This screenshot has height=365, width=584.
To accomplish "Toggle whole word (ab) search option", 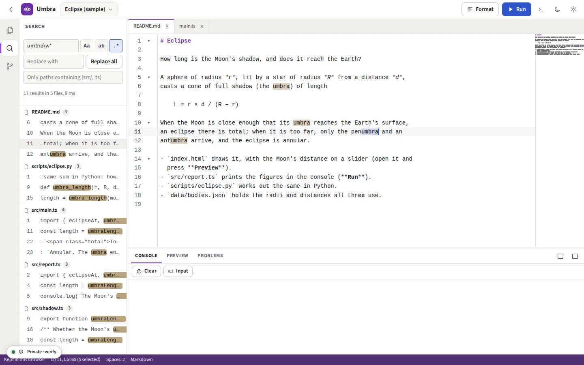I will (x=101, y=46).
